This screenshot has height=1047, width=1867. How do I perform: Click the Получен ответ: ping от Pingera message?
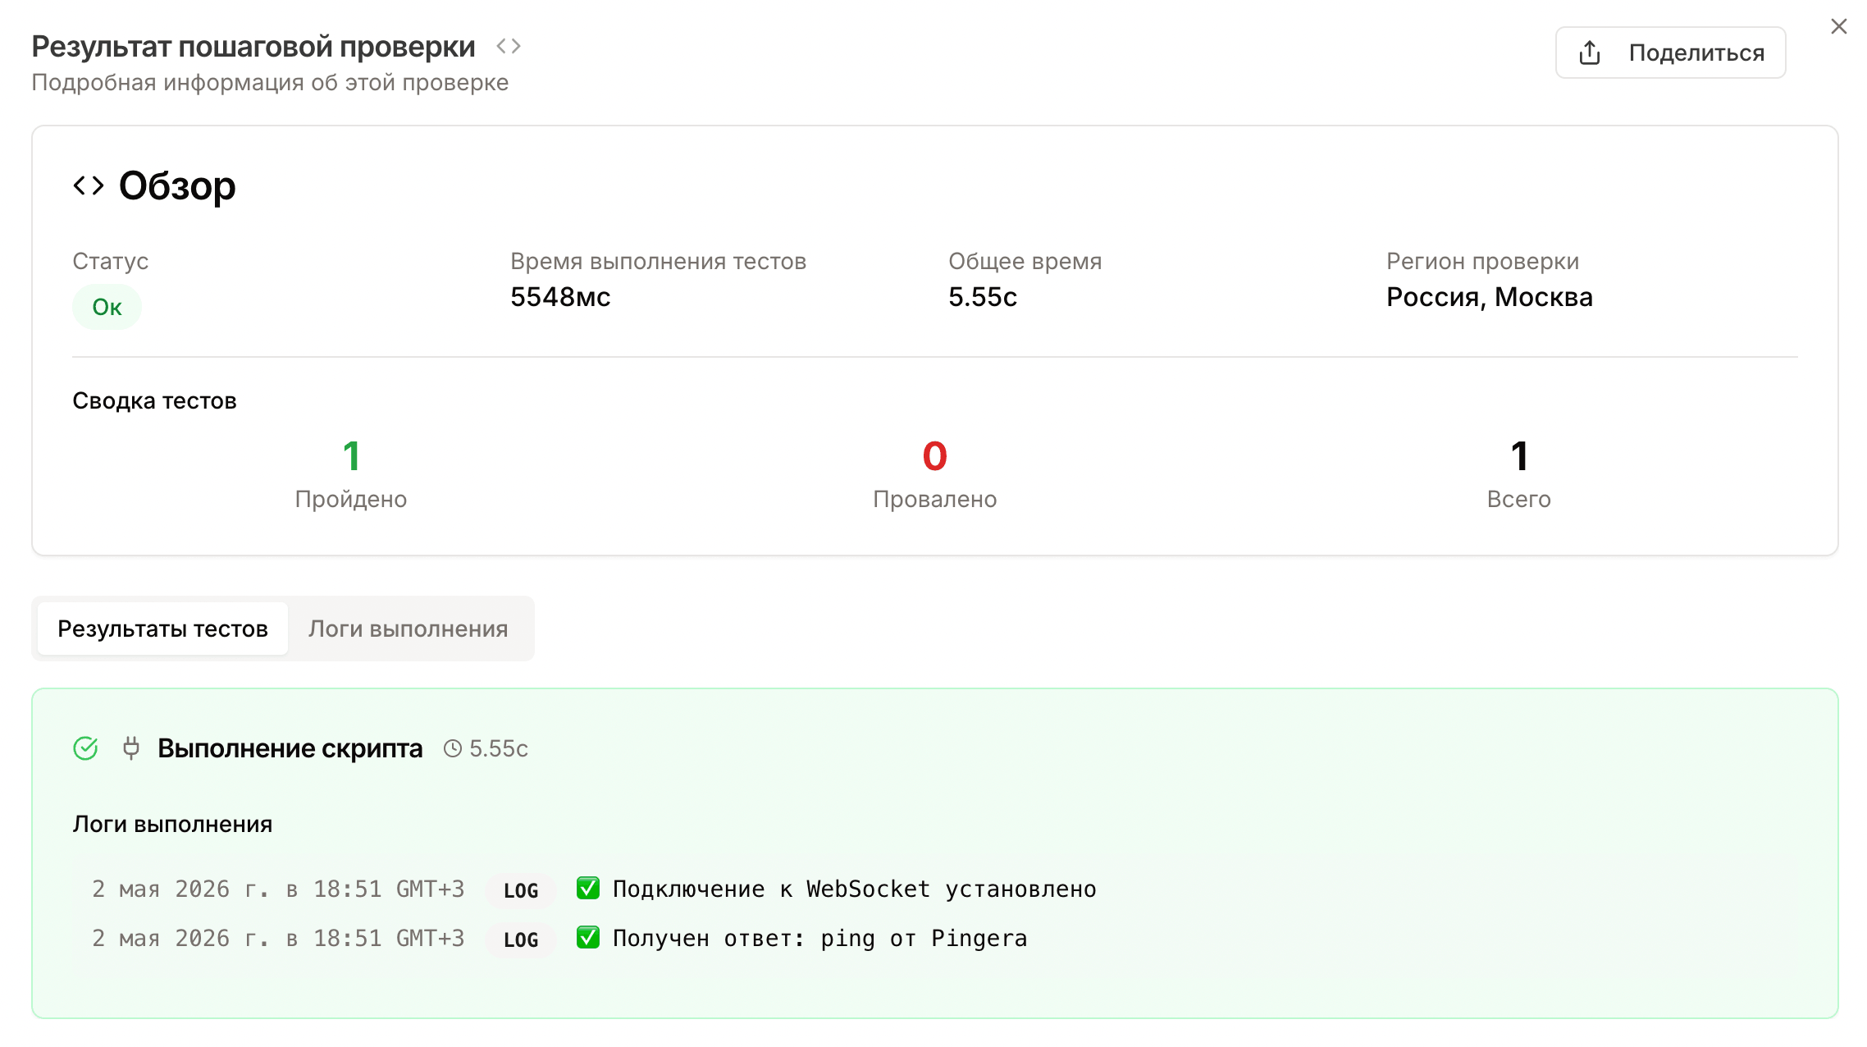tap(820, 939)
